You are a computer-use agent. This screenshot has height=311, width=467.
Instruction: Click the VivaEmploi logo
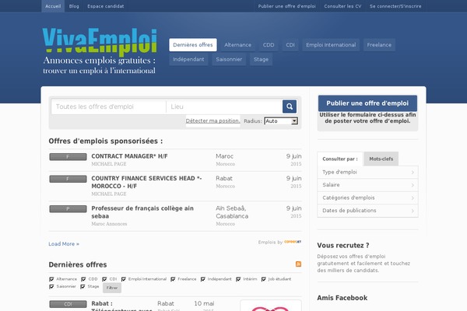pyautogui.click(x=100, y=42)
